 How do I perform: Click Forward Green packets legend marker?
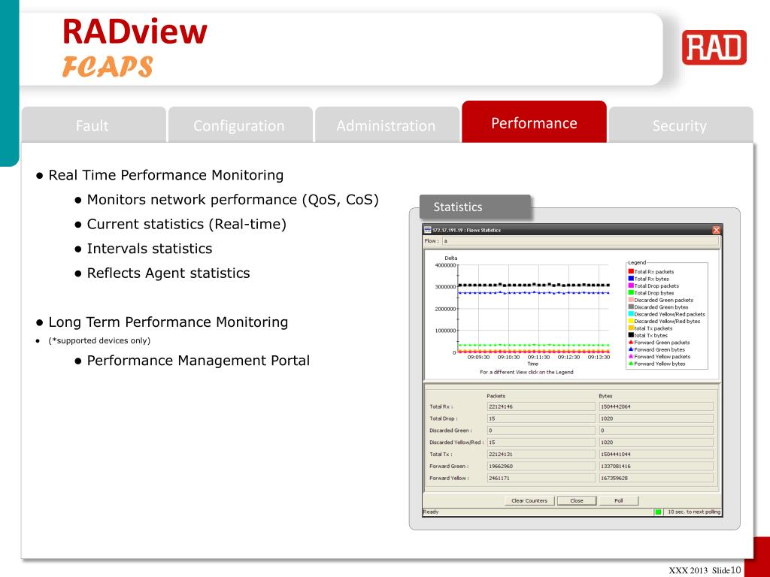pyautogui.click(x=631, y=343)
